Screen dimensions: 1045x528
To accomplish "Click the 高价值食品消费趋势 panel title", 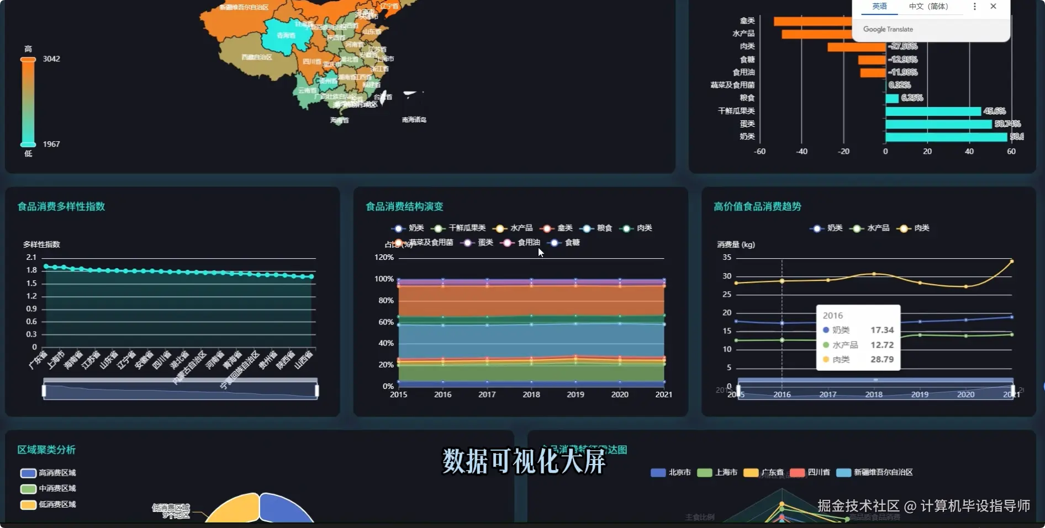I will (757, 206).
